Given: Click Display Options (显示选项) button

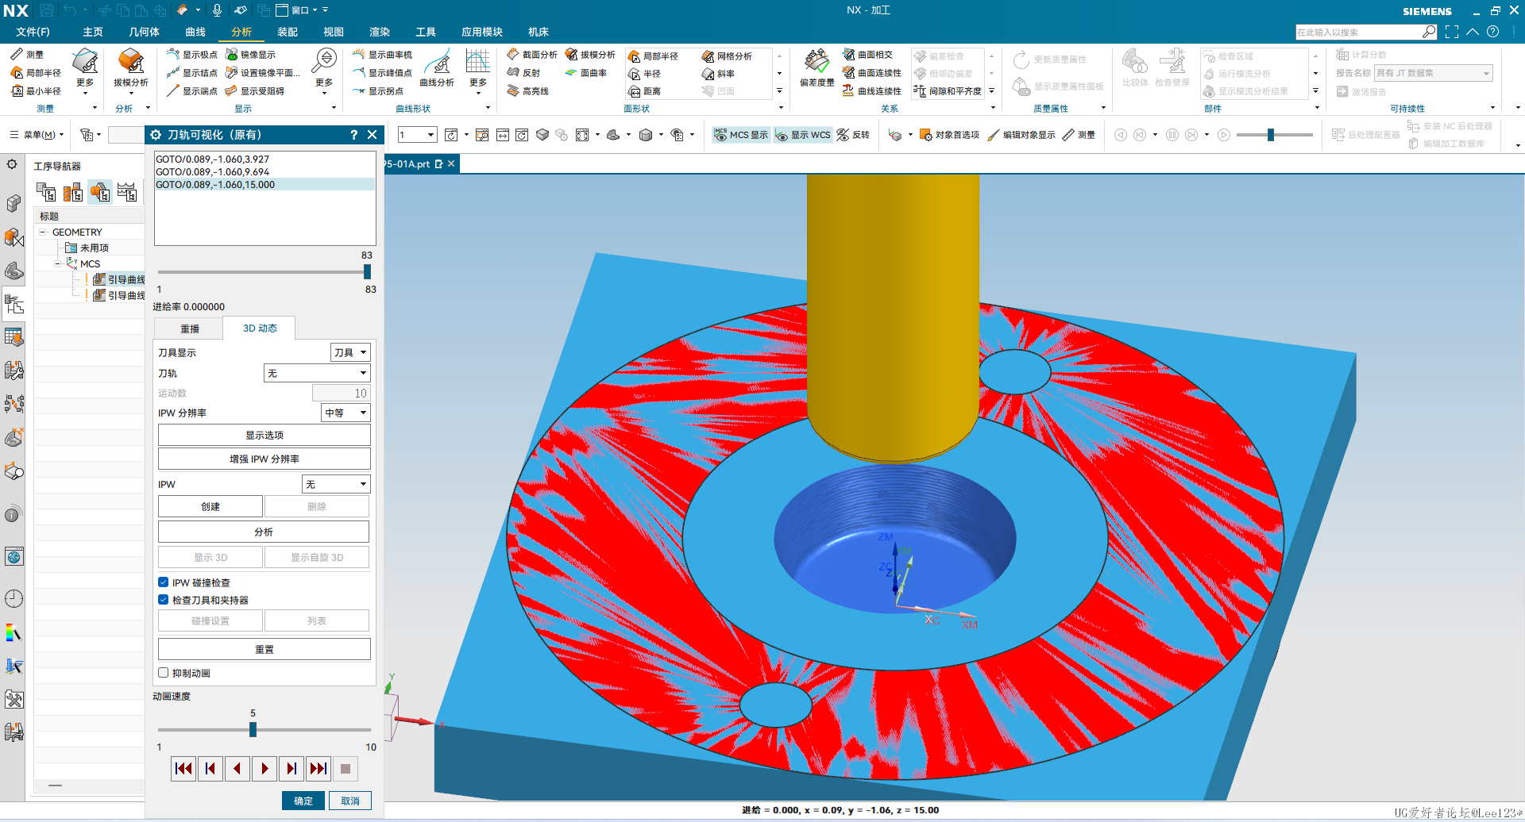Looking at the screenshot, I should coord(264,435).
